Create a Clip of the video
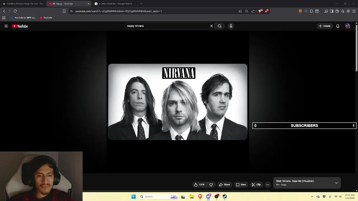Image resolution: width=358 pixels, height=201 pixels. (x=256, y=185)
